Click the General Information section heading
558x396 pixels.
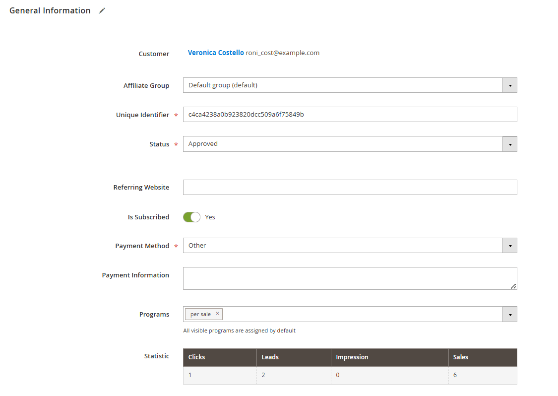50,11
